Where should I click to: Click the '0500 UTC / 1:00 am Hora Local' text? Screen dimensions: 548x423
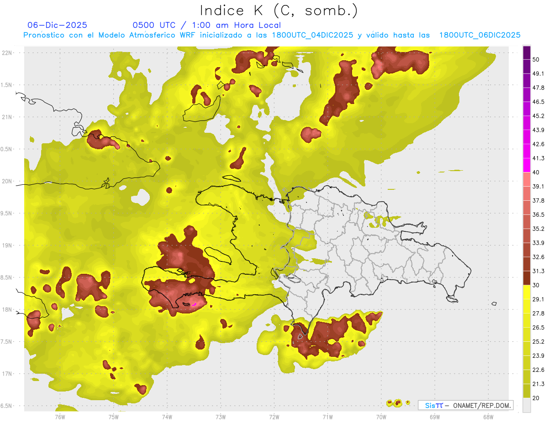click(206, 25)
